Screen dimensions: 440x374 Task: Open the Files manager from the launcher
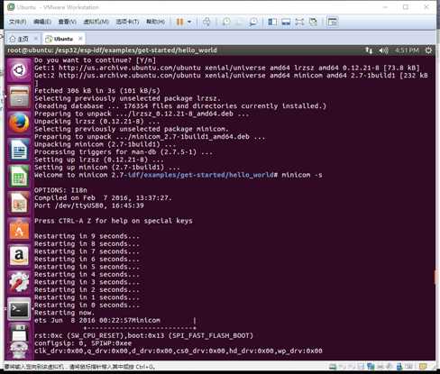click(x=19, y=96)
